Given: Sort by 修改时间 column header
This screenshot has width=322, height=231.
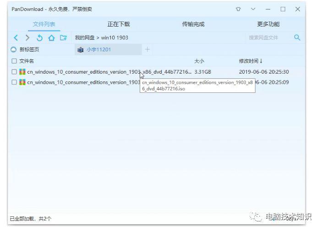Looking at the screenshot, I should (251, 61).
